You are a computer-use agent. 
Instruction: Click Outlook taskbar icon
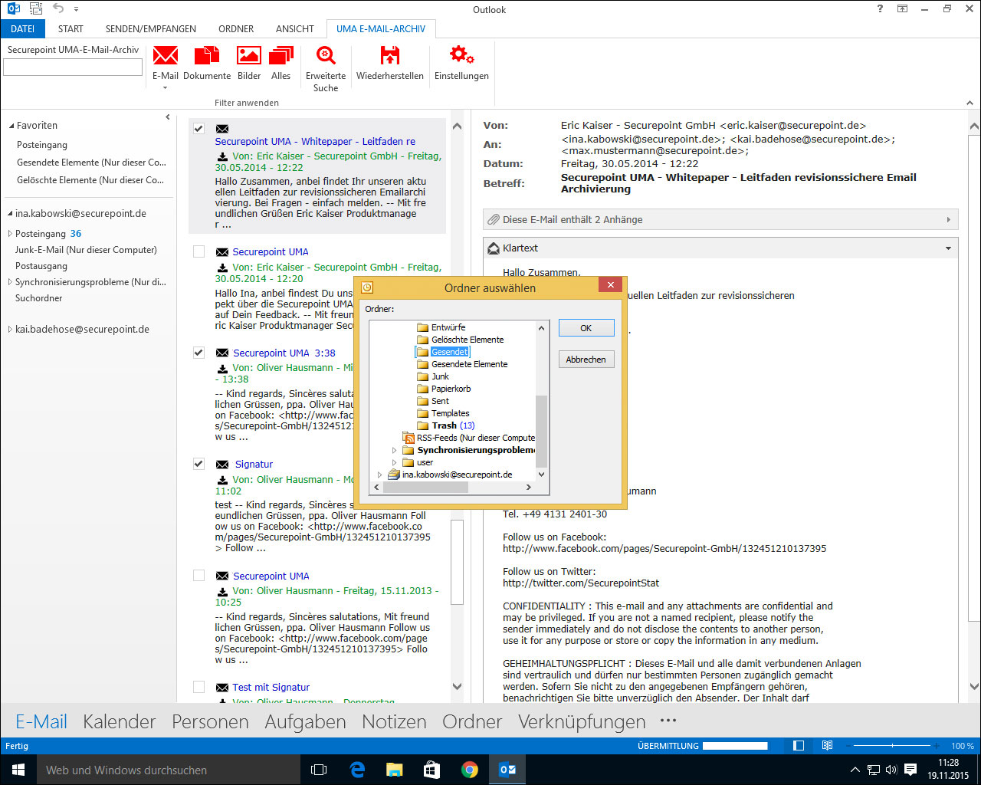pyautogui.click(x=507, y=770)
